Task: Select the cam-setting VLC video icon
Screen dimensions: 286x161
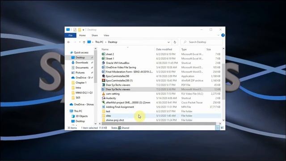Action: tap(103, 93)
